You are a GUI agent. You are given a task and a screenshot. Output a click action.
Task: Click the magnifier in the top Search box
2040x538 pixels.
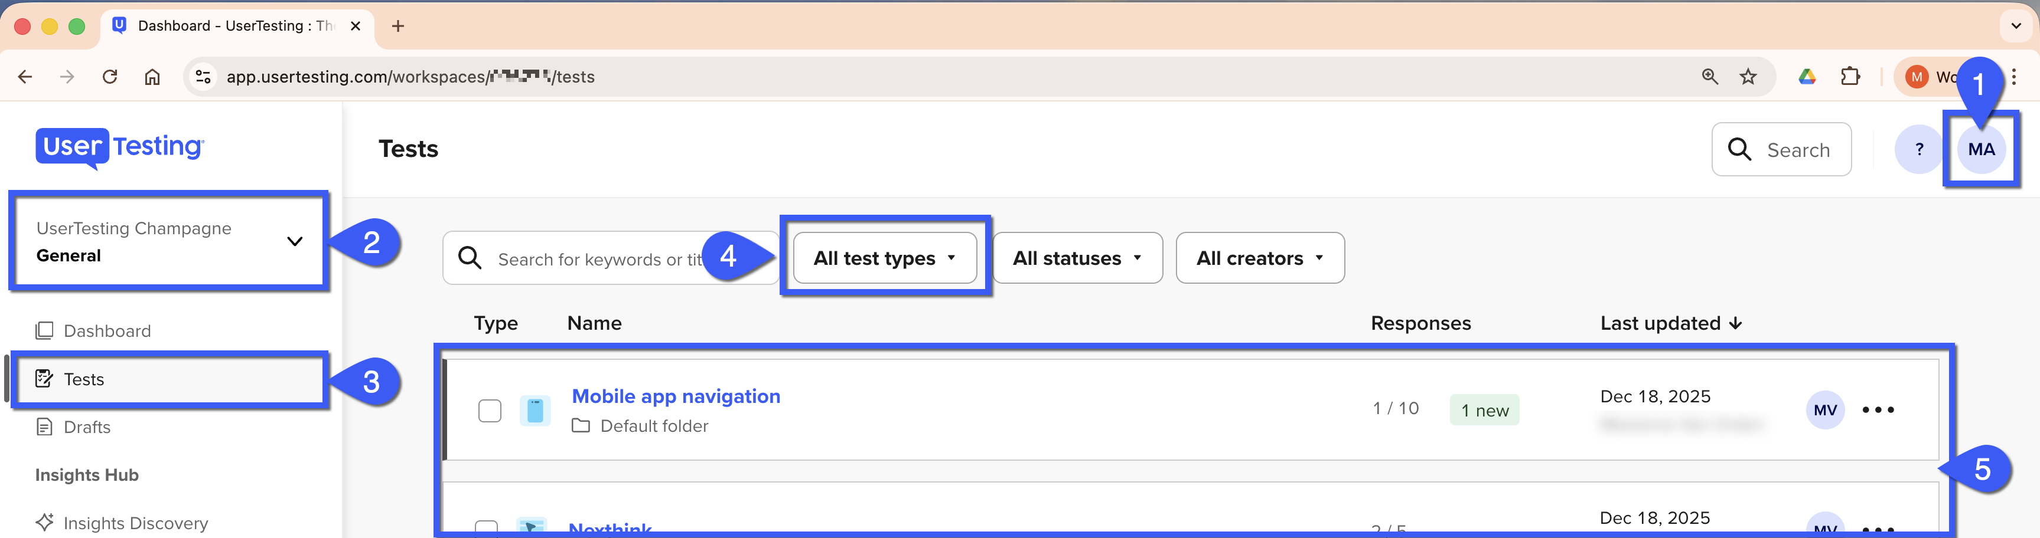click(1739, 149)
